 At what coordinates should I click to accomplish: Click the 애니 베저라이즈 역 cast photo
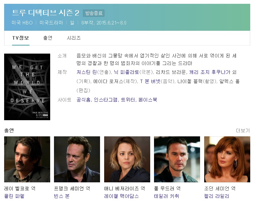point(127,159)
